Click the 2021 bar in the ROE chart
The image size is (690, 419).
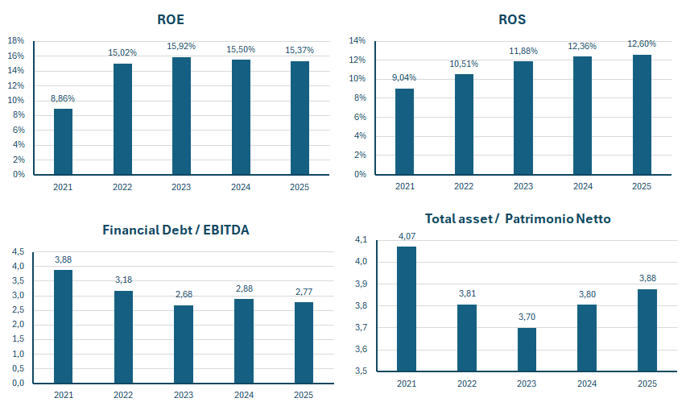tap(63, 142)
